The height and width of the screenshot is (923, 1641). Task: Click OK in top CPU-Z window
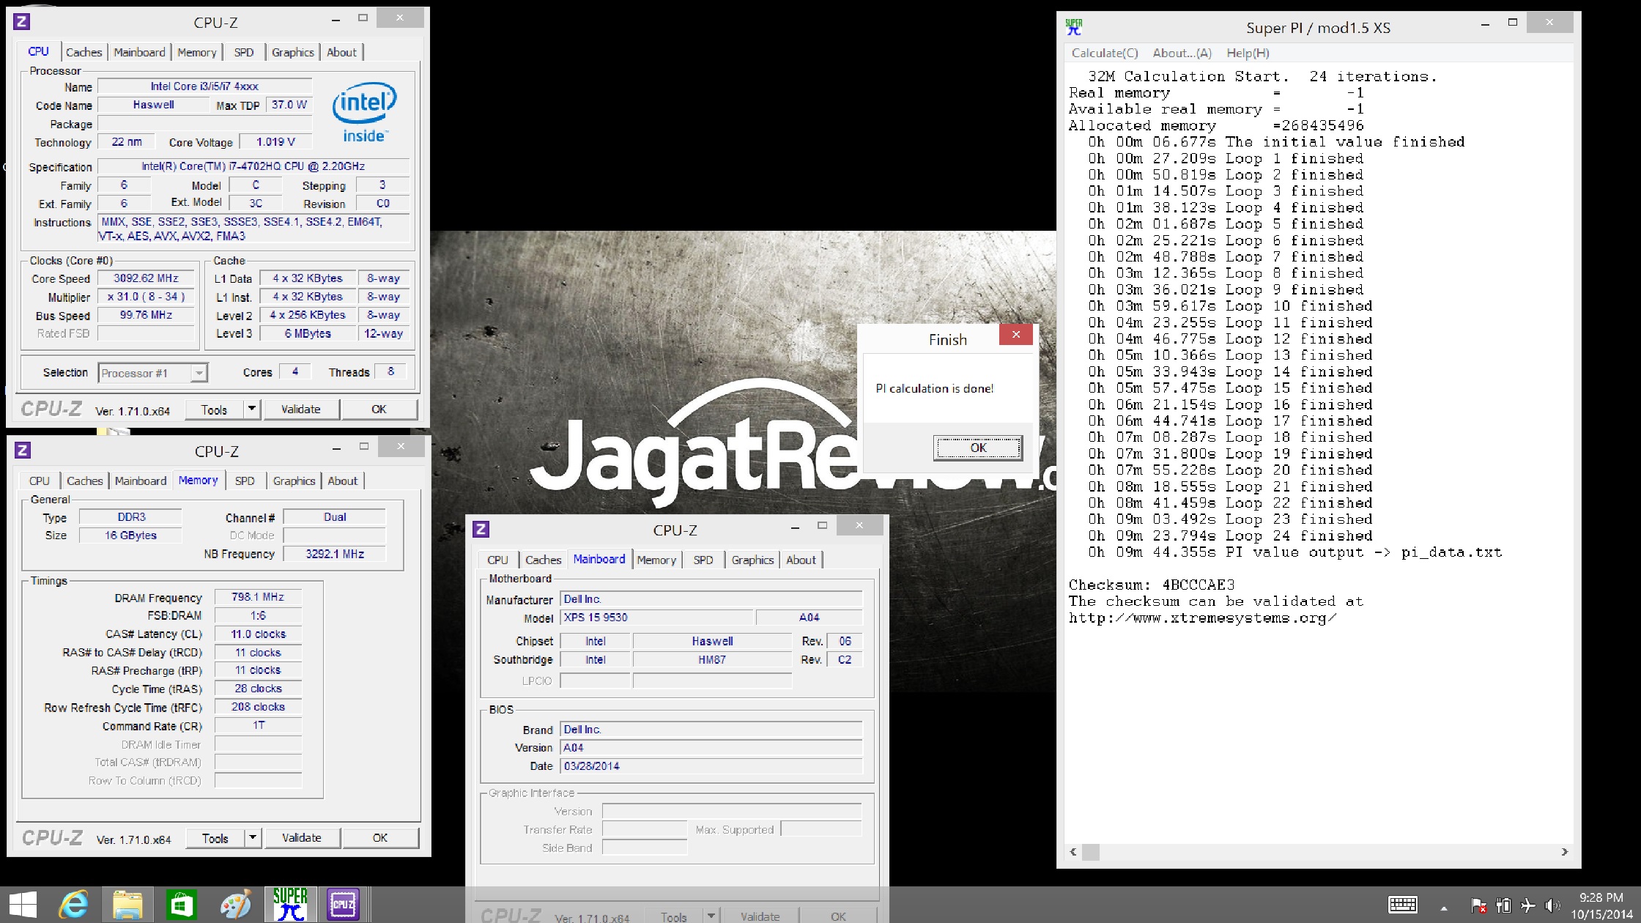[x=379, y=409]
